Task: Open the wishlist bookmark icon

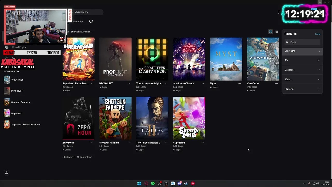Action: click(279, 12)
